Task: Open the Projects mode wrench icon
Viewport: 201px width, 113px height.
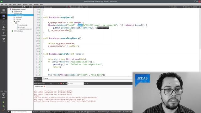Action: (x=3, y=34)
